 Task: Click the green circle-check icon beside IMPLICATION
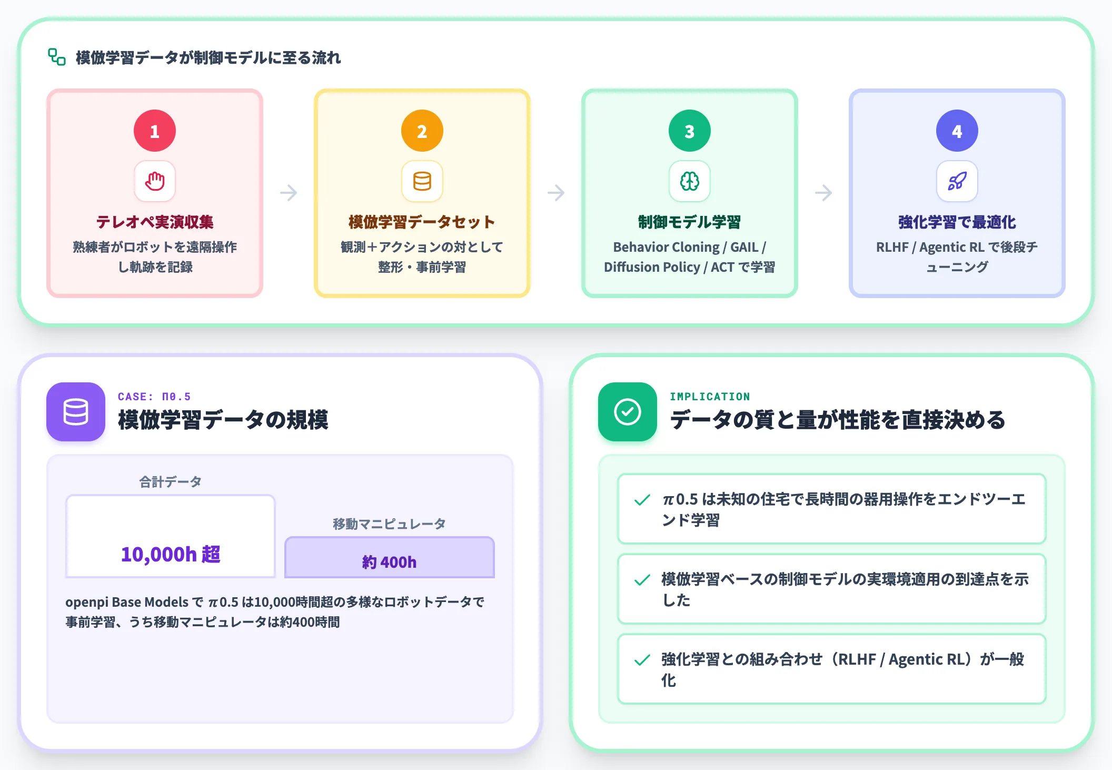[628, 412]
